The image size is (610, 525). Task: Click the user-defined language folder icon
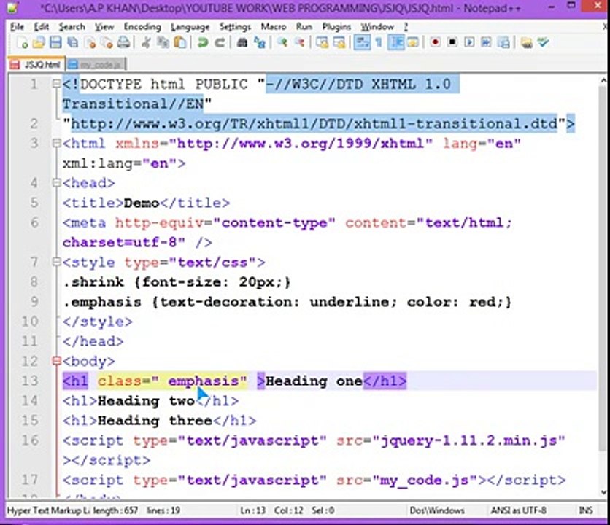[x=413, y=42]
